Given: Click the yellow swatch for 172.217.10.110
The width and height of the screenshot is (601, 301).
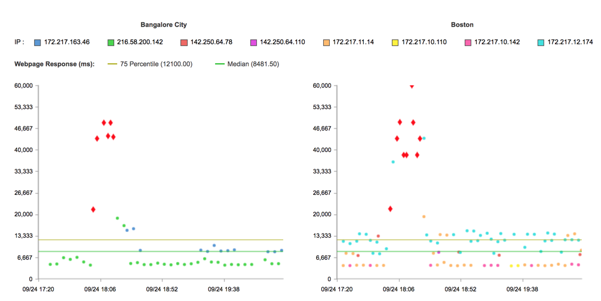Looking at the screenshot, I should coord(395,42).
